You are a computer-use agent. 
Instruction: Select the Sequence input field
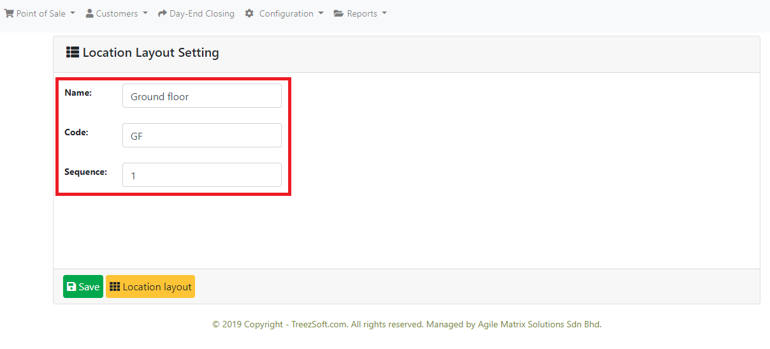(201, 175)
